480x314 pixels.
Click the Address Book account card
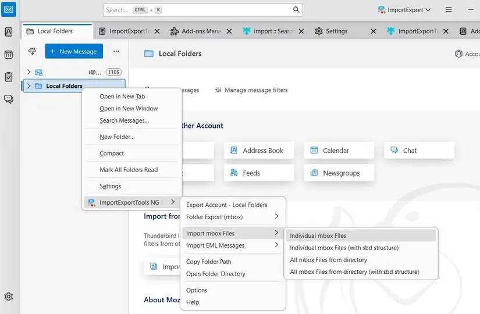click(x=259, y=150)
